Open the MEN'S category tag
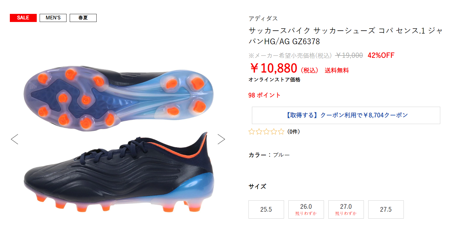455x229 pixels. coord(53,18)
